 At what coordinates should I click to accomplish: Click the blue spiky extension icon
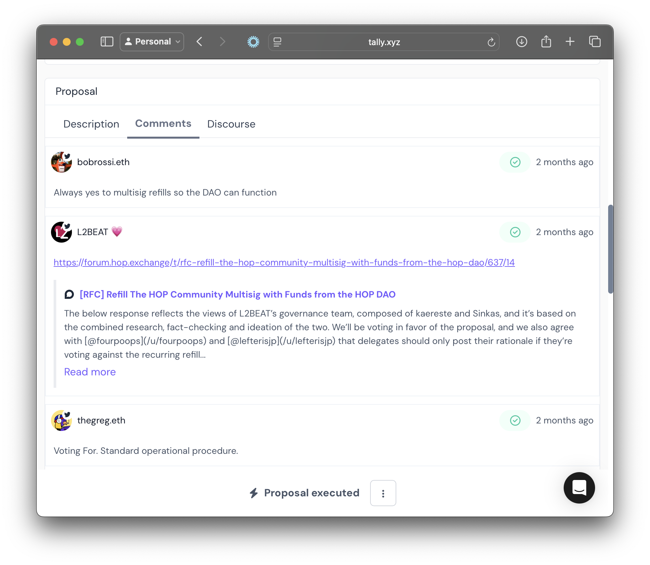(253, 42)
